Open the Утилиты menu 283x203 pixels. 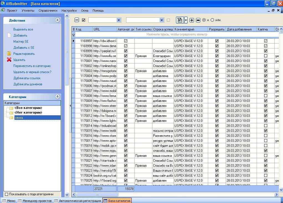click(x=28, y=11)
